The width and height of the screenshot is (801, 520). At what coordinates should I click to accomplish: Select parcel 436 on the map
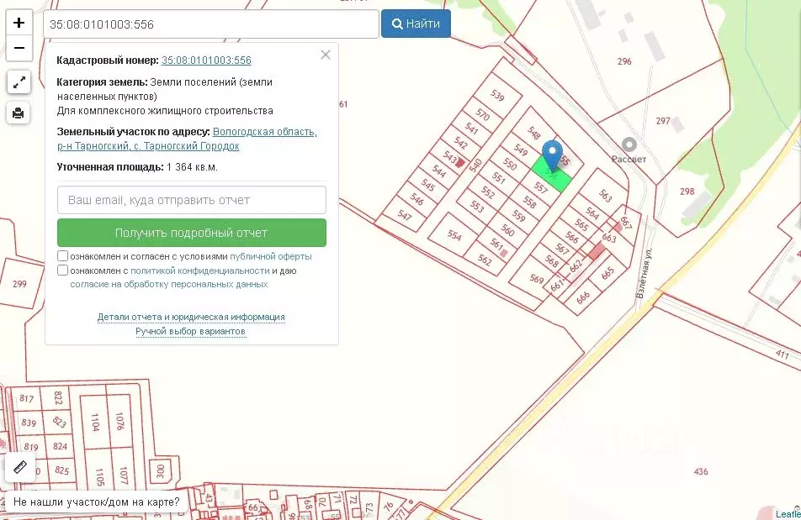[x=701, y=471]
